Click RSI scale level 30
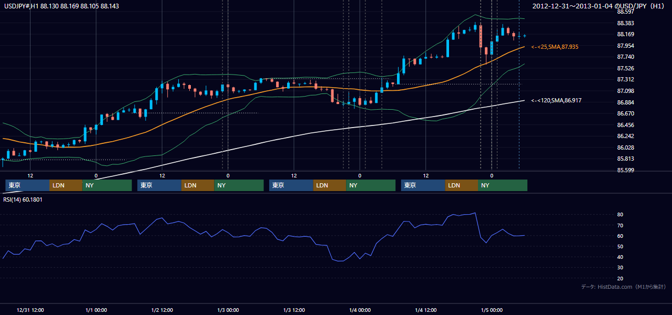 [x=620, y=268]
